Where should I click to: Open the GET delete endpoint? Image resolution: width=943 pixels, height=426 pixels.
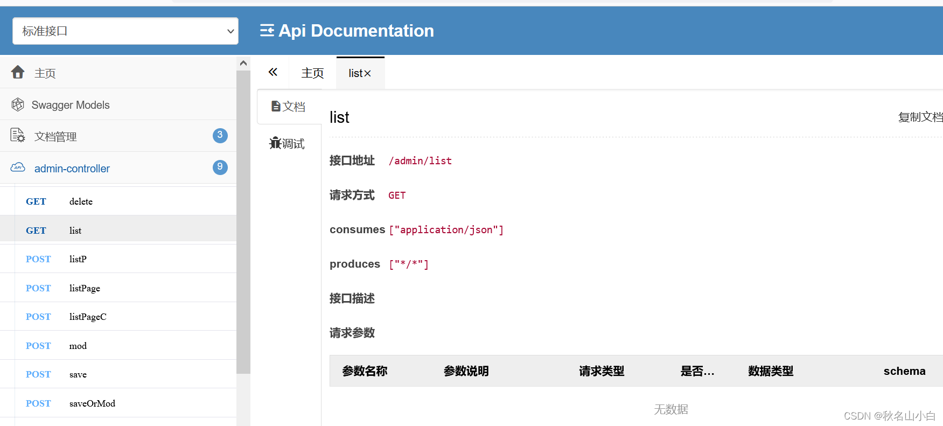(118, 201)
